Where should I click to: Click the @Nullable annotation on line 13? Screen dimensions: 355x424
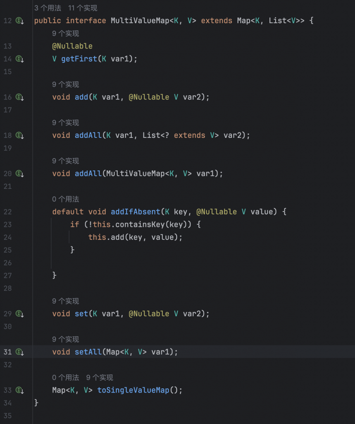(x=72, y=46)
